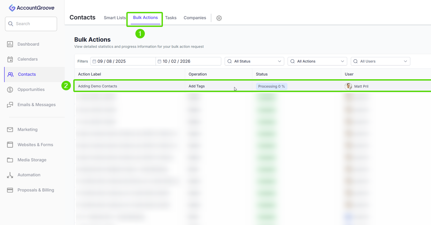Click the Dashboard chart icon
Image resolution: width=431 pixels, height=225 pixels.
(x=10, y=44)
